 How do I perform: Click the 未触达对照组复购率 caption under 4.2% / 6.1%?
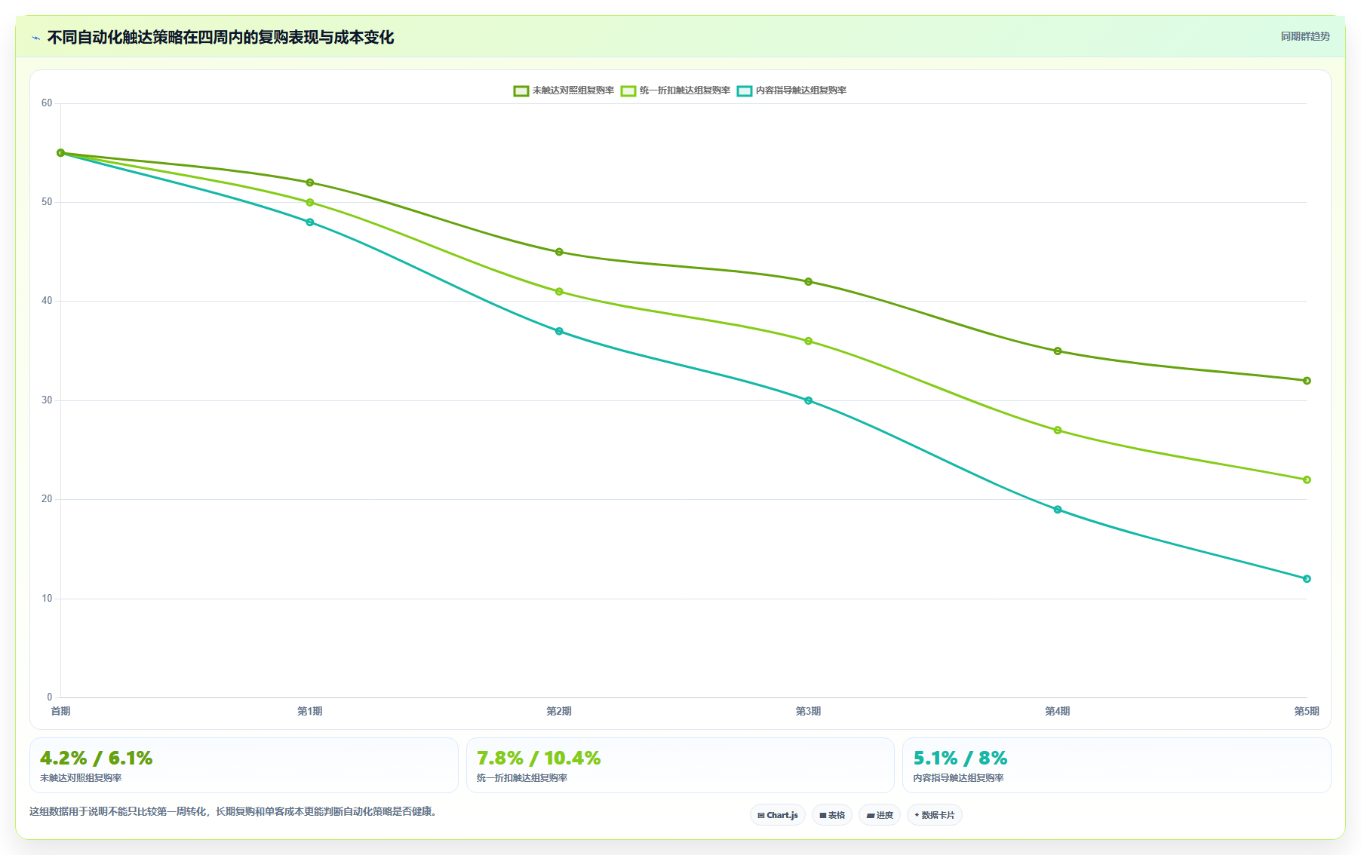click(81, 778)
